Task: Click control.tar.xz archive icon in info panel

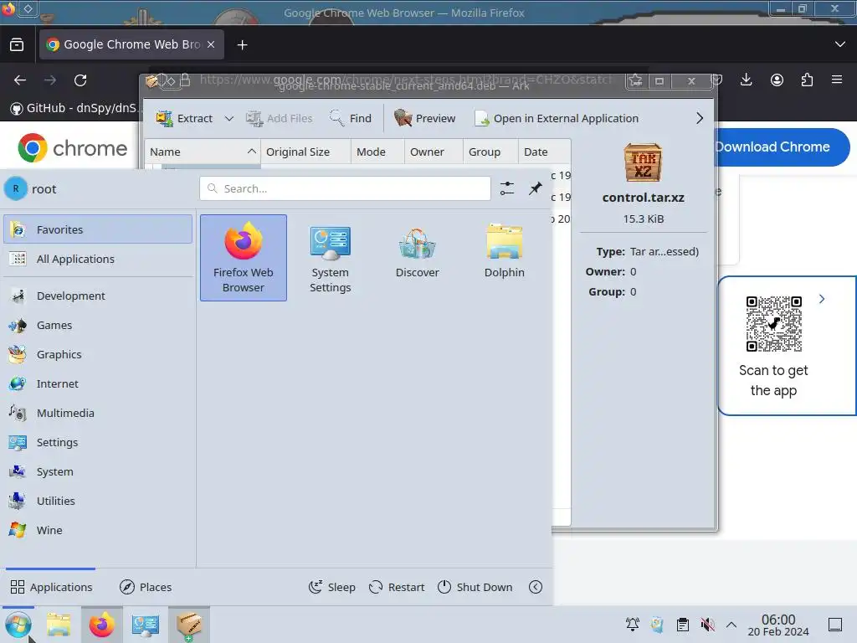Action: [x=643, y=162]
